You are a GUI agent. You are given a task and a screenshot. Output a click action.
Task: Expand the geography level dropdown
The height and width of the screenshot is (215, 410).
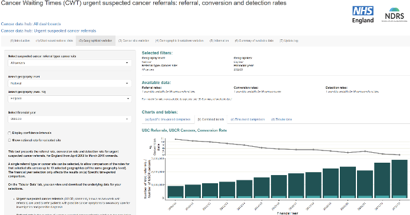click(x=70, y=83)
